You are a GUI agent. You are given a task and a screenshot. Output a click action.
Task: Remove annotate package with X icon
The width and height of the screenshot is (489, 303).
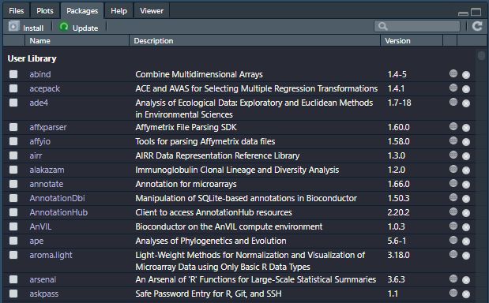[x=466, y=185]
